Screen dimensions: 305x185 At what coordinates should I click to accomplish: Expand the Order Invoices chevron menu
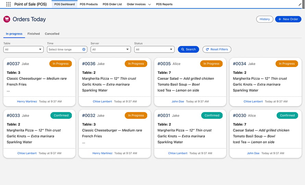tap(149, 4)
